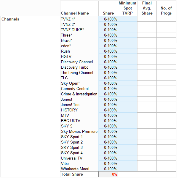
Task: Select Share cell for Comedy Central
Action: click(x=108, y=89)
